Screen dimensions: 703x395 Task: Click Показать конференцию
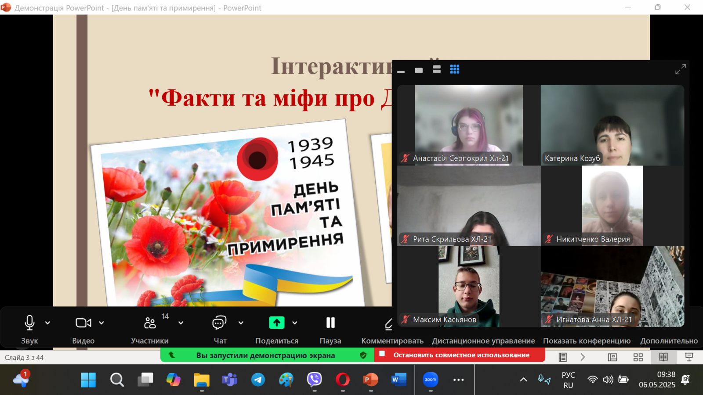[x=587, y=341]
